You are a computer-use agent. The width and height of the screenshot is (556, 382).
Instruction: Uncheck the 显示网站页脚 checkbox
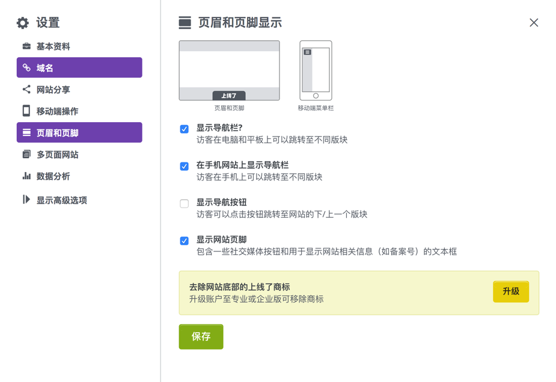pos(185,241)
